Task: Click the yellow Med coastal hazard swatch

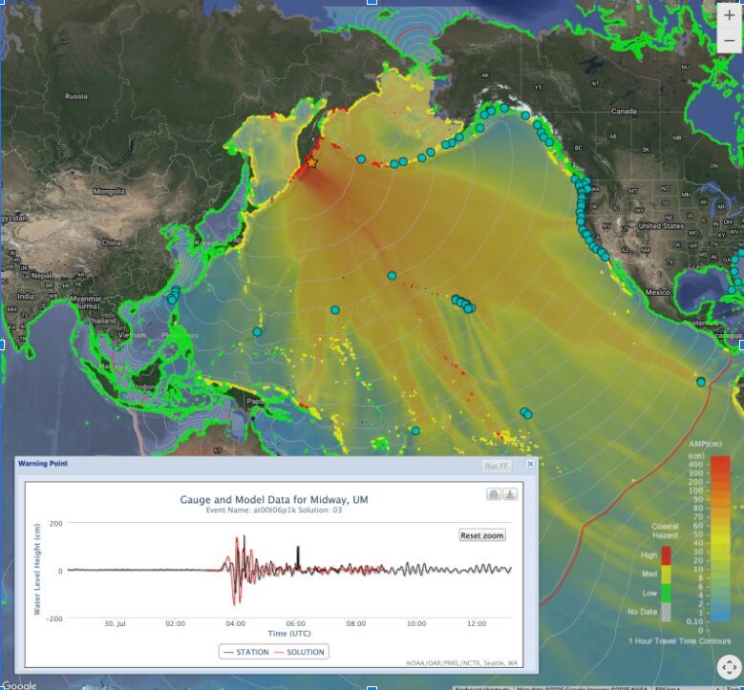Action: click(x=666, y=575)
